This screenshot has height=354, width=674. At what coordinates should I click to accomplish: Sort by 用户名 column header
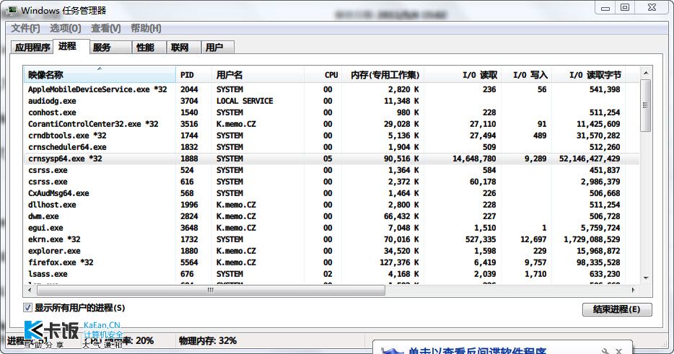click(258, 75)
